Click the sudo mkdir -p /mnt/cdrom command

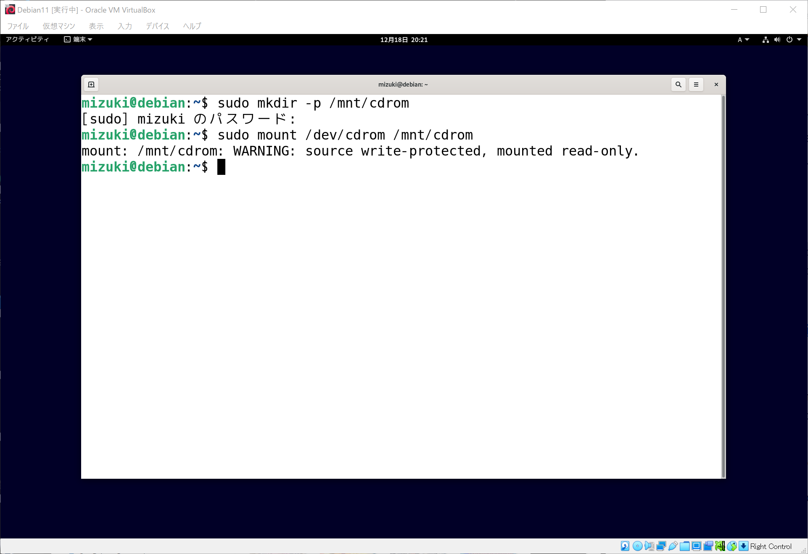click(x=313, y=103)
